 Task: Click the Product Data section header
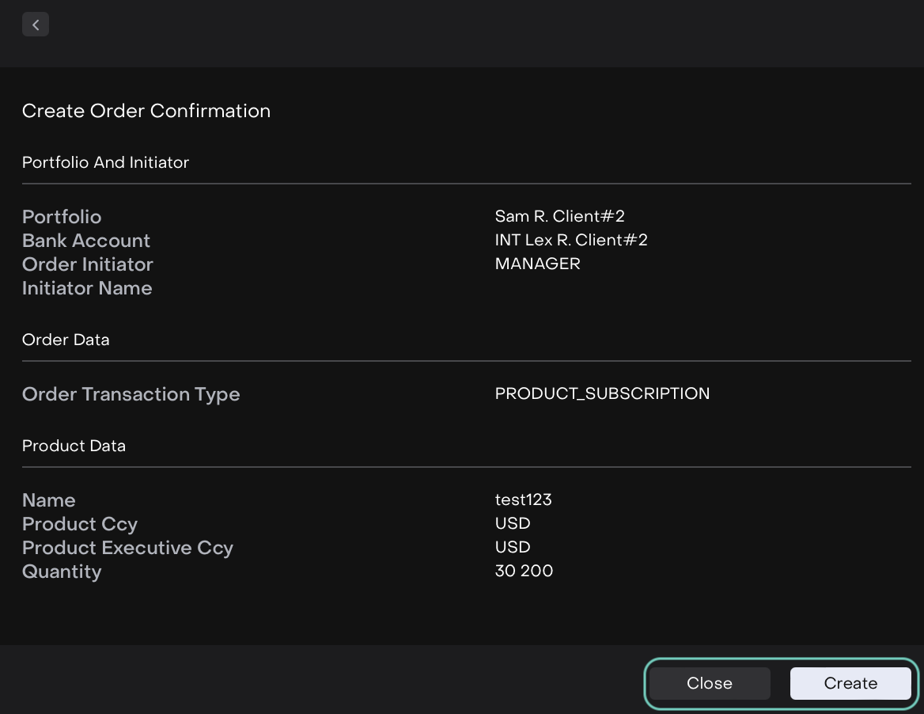point(74,446)
